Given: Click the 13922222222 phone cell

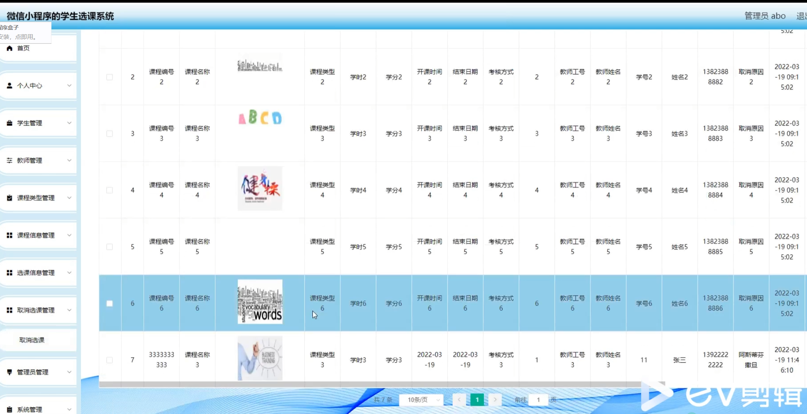Looking at the screenshot, I should coord(715,360).
